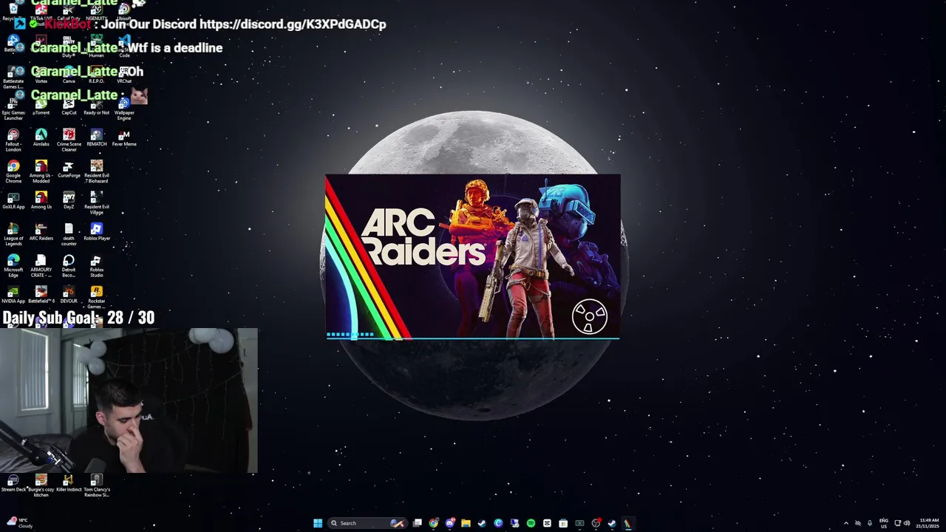Screen dimensions: 946x532
Task: Select the ARMOURY CRATE shortcut
Action: point(41,267)
